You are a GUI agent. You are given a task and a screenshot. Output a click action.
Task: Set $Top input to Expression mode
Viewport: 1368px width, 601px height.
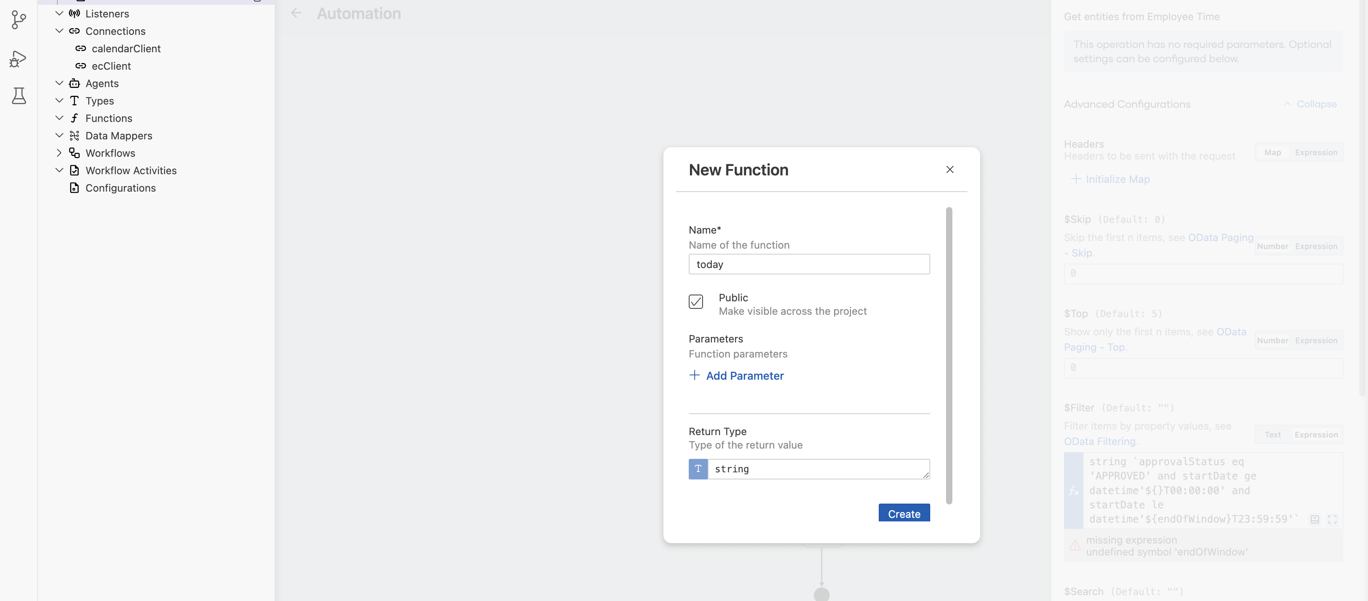click(x=1316, y=340)
